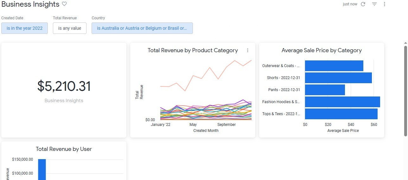The width and height of the screenshot is (408, 180).
Task: Click the $100,000.00 axis value
Action: coord(22,173)
